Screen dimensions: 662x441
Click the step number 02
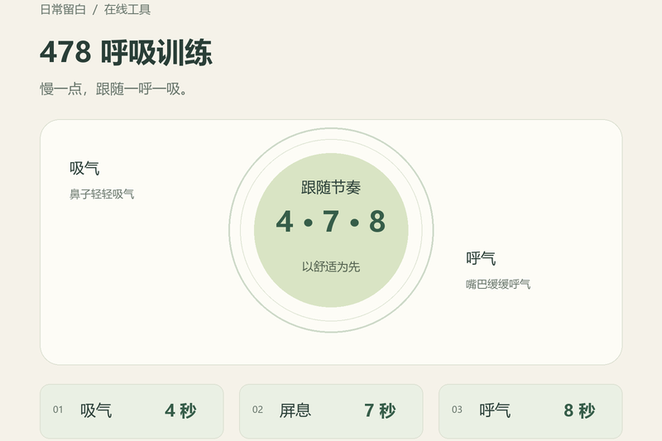click(257, 410)
